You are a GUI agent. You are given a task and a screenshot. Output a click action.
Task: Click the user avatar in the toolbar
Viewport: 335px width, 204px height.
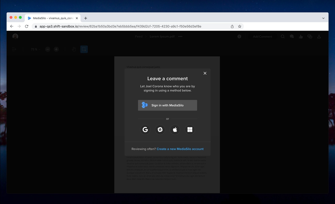[15, 36]
